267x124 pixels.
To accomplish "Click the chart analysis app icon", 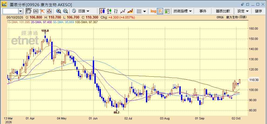I will [x=4, y=4].
